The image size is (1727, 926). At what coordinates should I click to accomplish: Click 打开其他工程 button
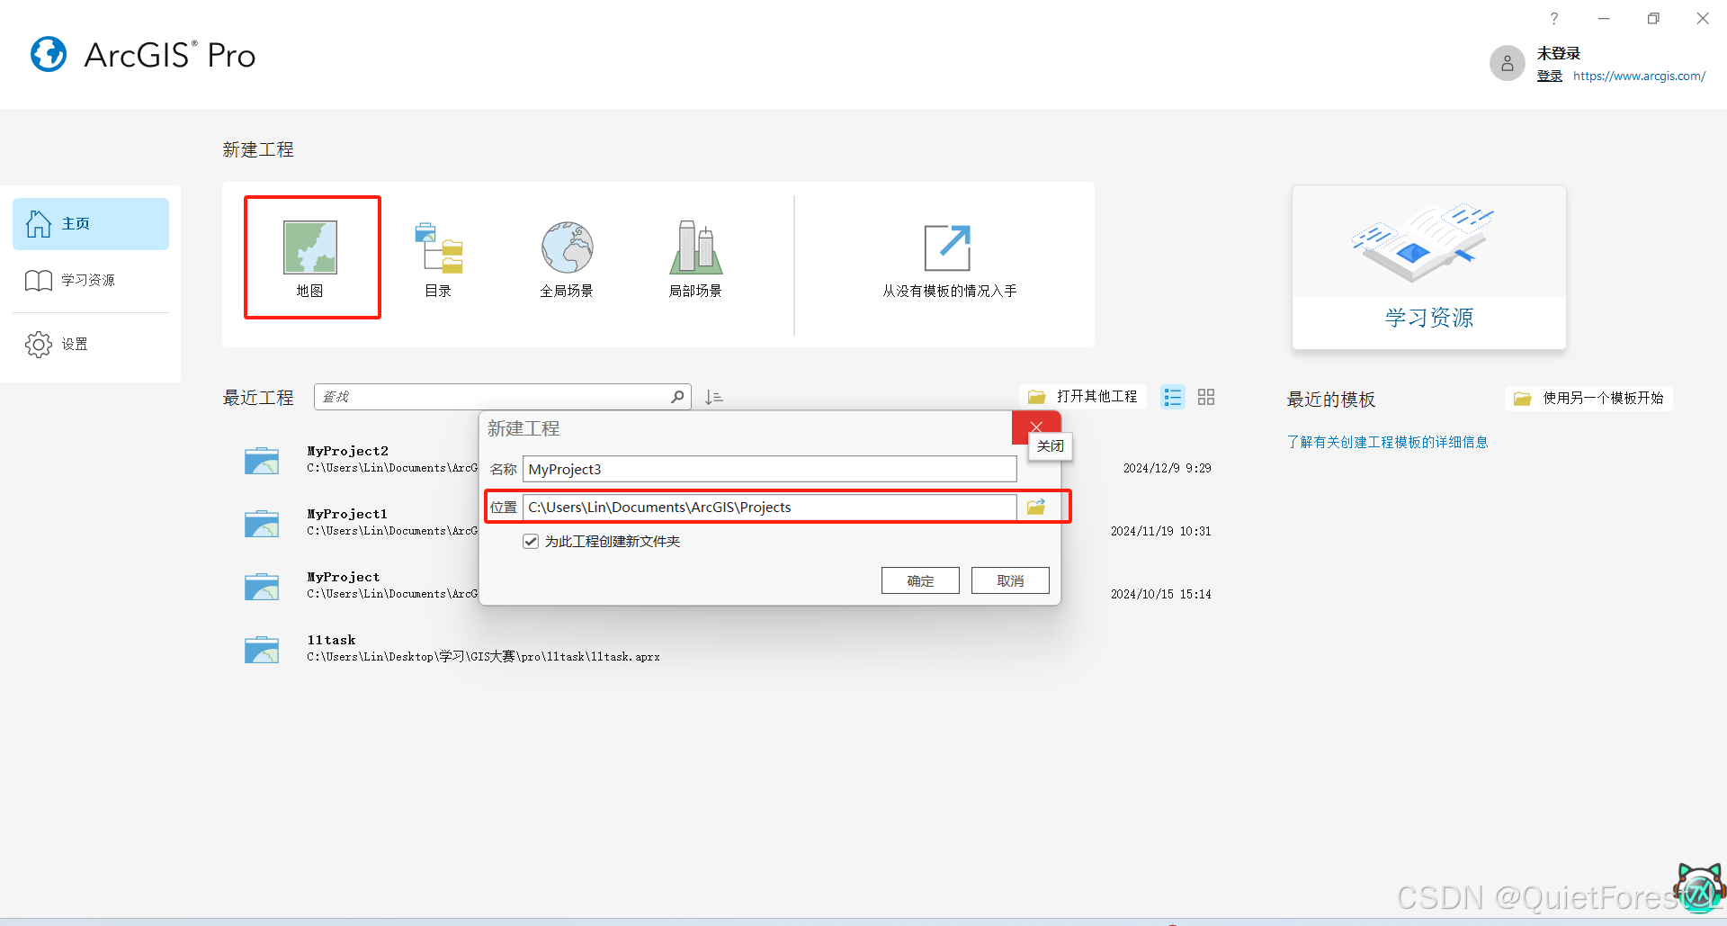pyautogui.click(x=1083, y=397)
